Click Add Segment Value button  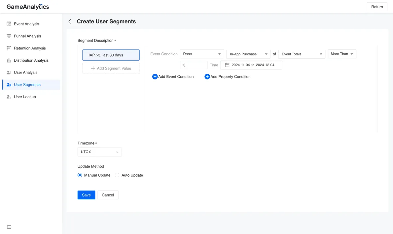pos(111,68)
